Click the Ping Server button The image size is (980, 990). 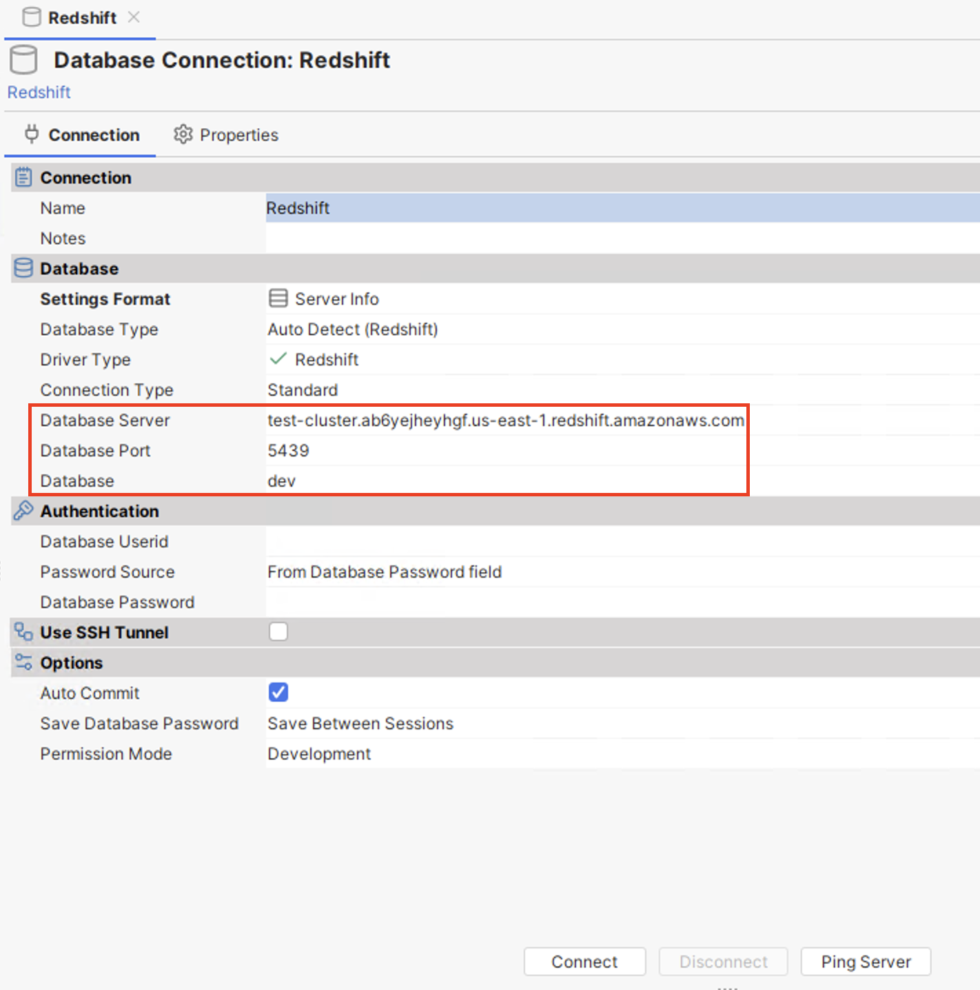pyautogui.click(x=866, y=962)
